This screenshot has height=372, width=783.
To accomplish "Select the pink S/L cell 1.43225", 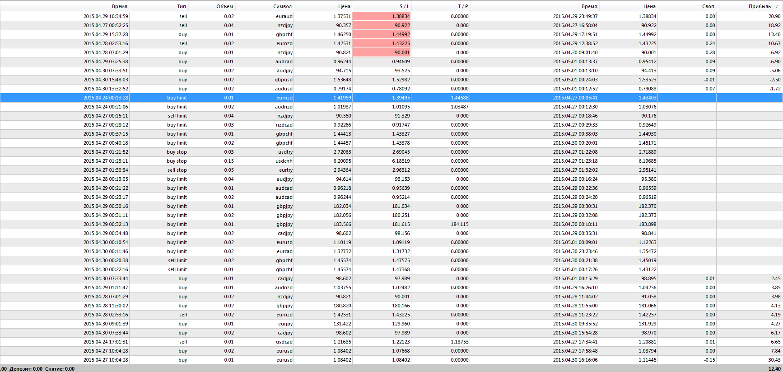I will pos(382,43).
